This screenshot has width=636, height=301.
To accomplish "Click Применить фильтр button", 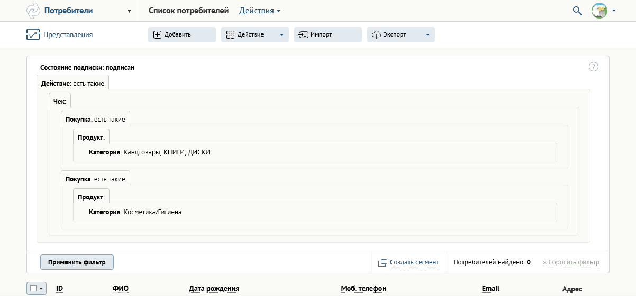I will pos(77,262).
